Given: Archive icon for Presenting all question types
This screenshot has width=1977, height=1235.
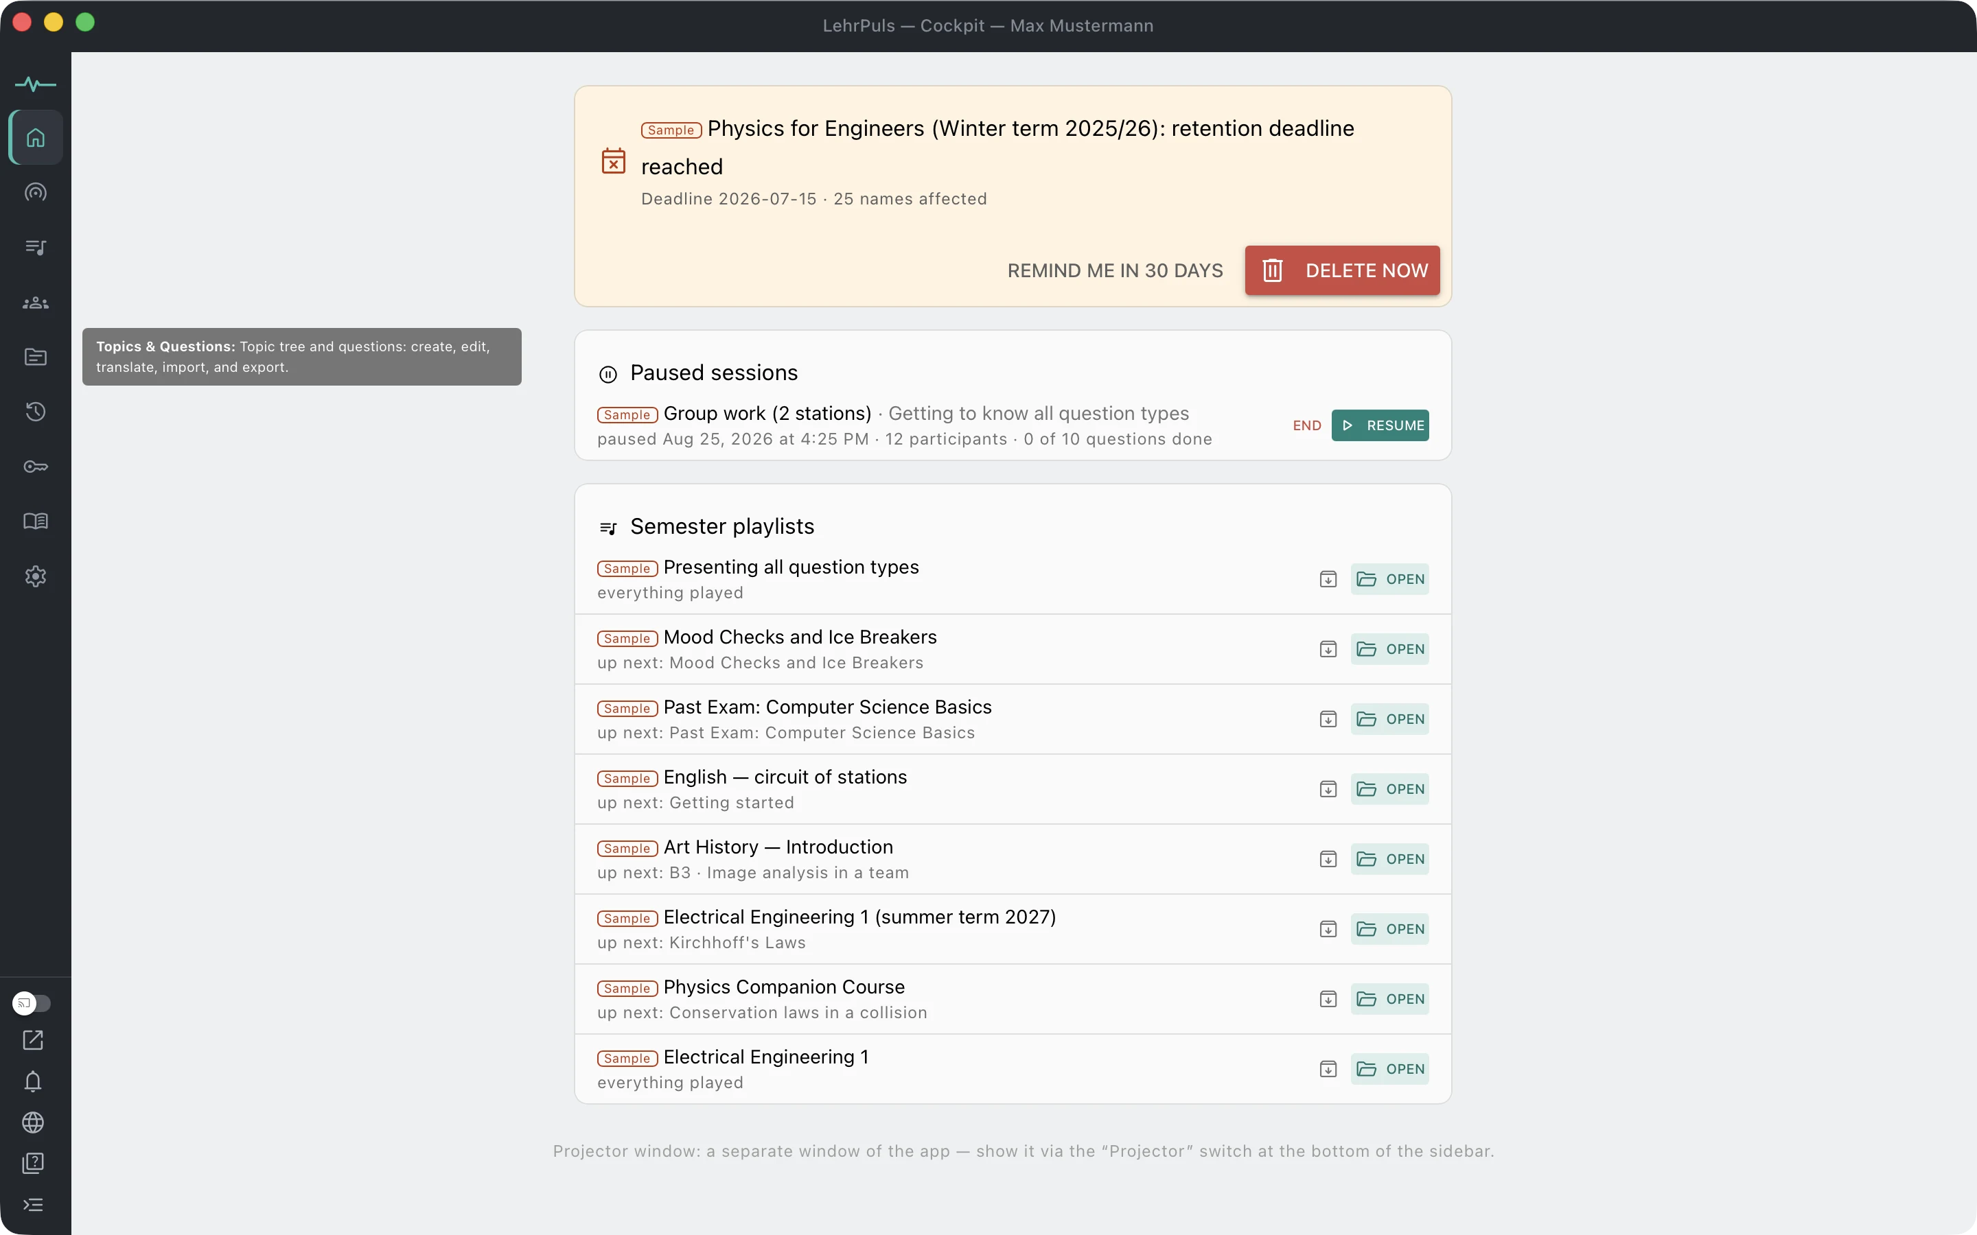Looking at the screenshot, I should pyautogui.click(x=1328, y=579).
